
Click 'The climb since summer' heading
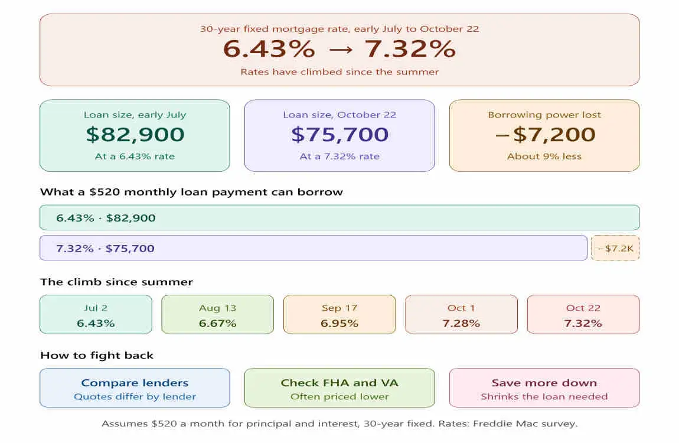(x=116, y=282)
